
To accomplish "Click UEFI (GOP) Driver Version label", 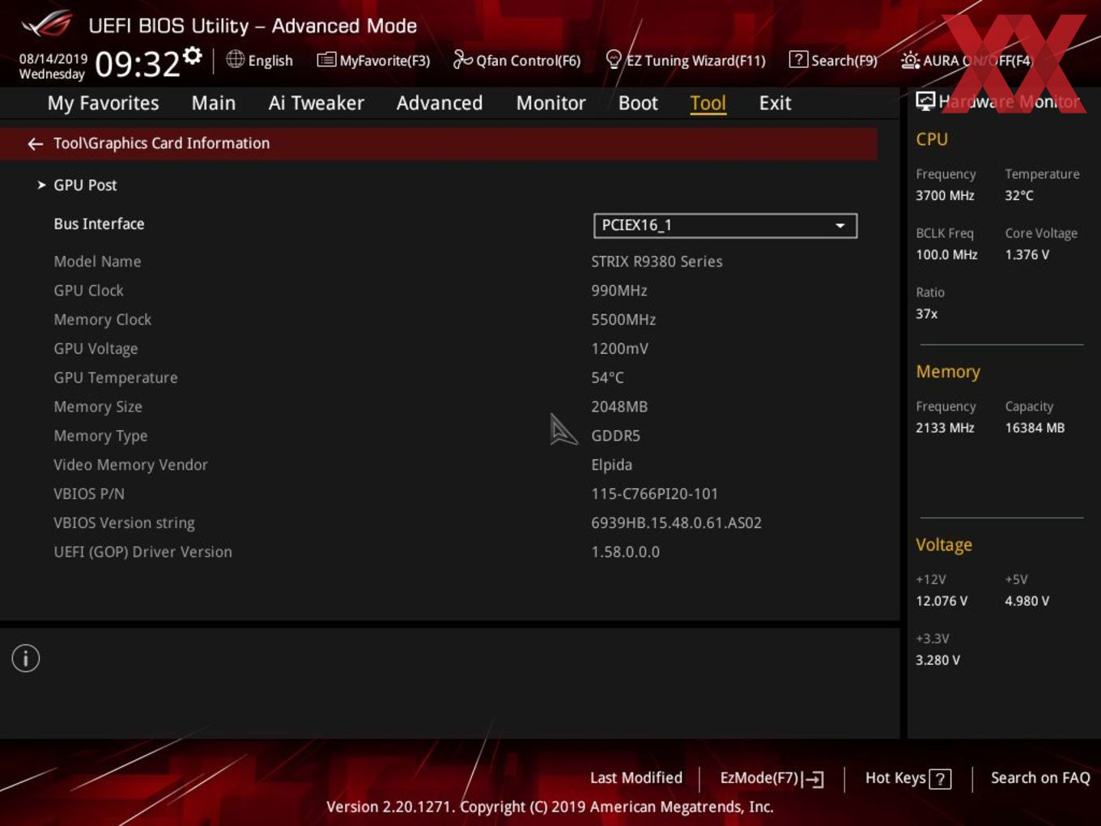I will tap(142, 552).
